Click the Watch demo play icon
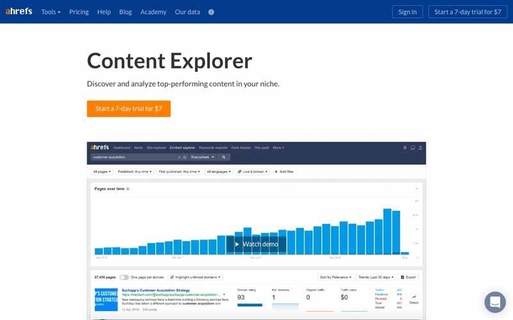Screen dimensions: 513x320 point(237,244)
